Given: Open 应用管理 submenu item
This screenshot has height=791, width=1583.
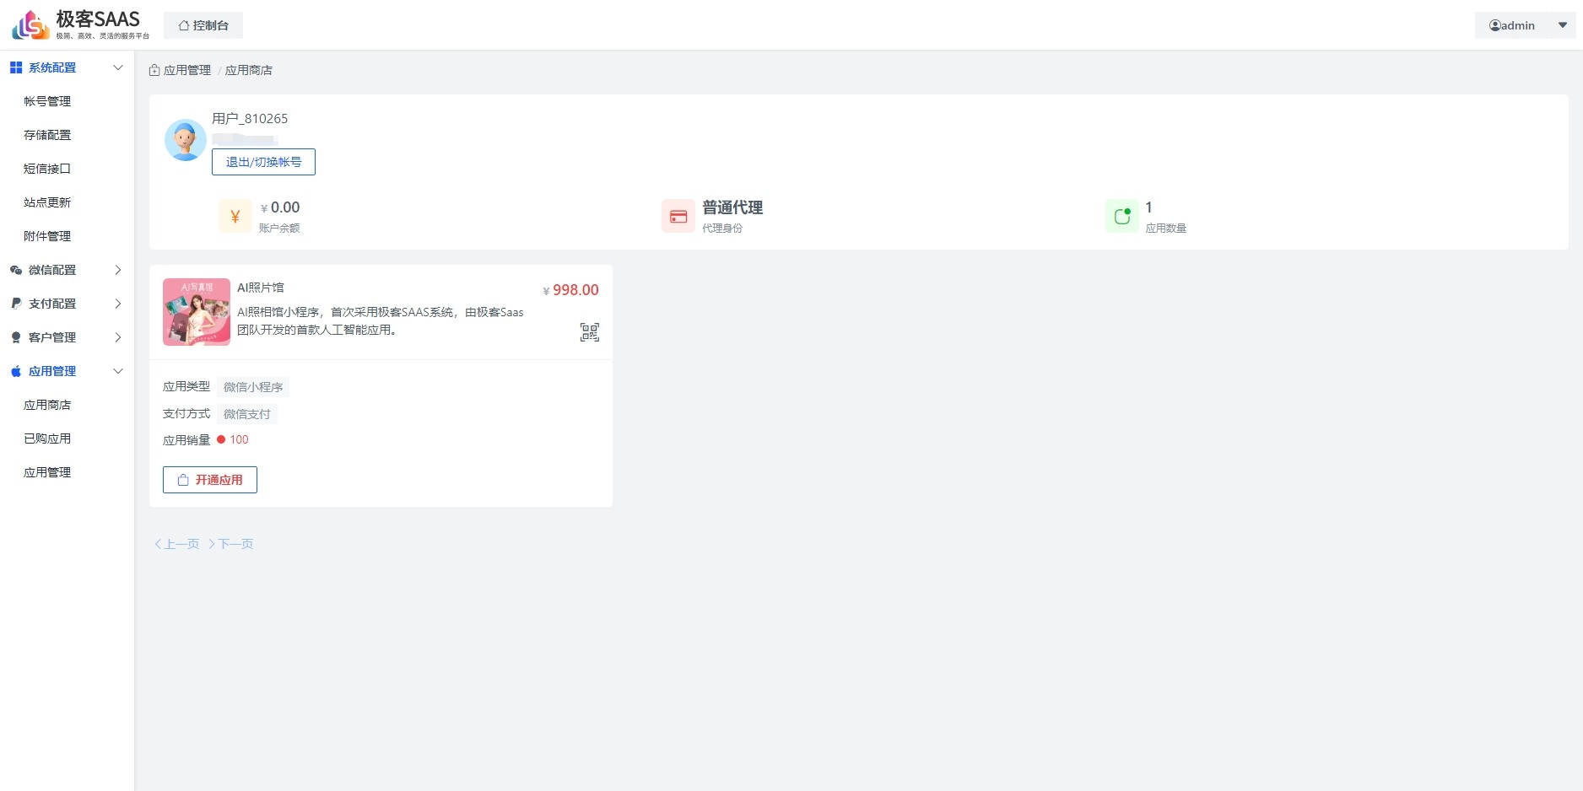Looking at the screenshot, I should click(47, 472).
